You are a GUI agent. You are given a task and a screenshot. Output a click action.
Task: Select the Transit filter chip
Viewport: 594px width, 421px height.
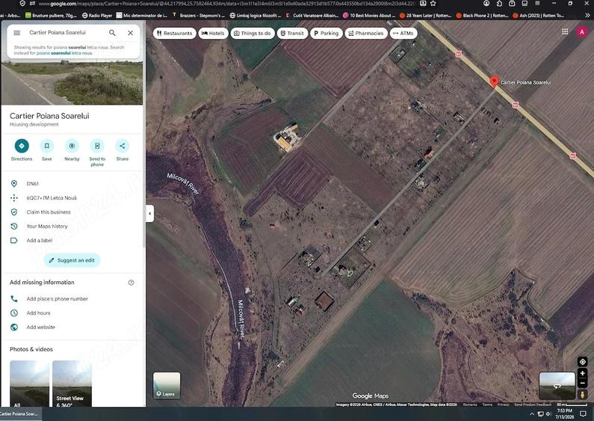click(x=292, y=34)
